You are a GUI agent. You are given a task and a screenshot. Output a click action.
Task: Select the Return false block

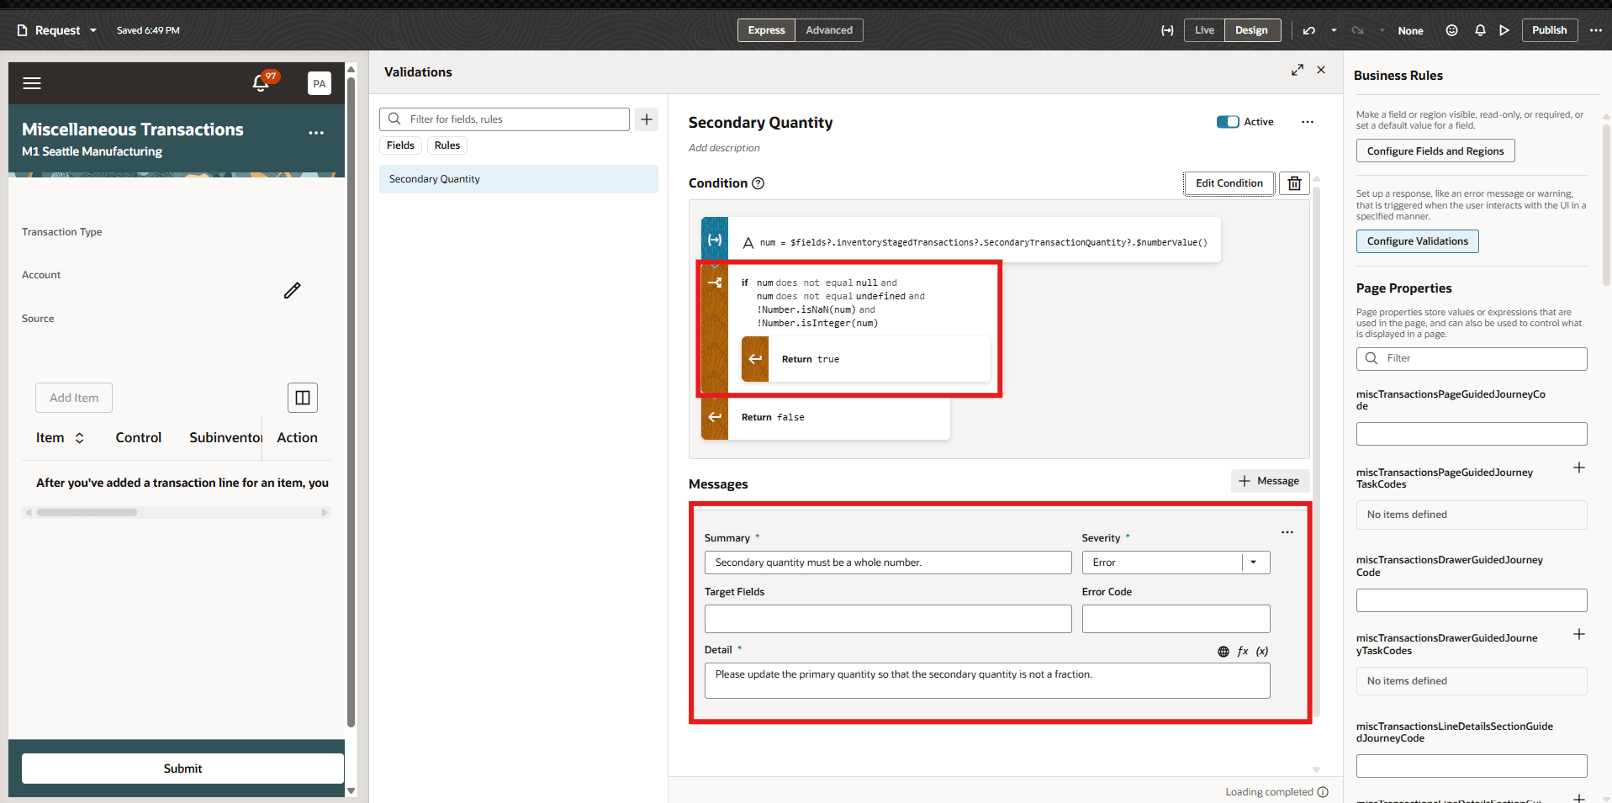point(826,418)
